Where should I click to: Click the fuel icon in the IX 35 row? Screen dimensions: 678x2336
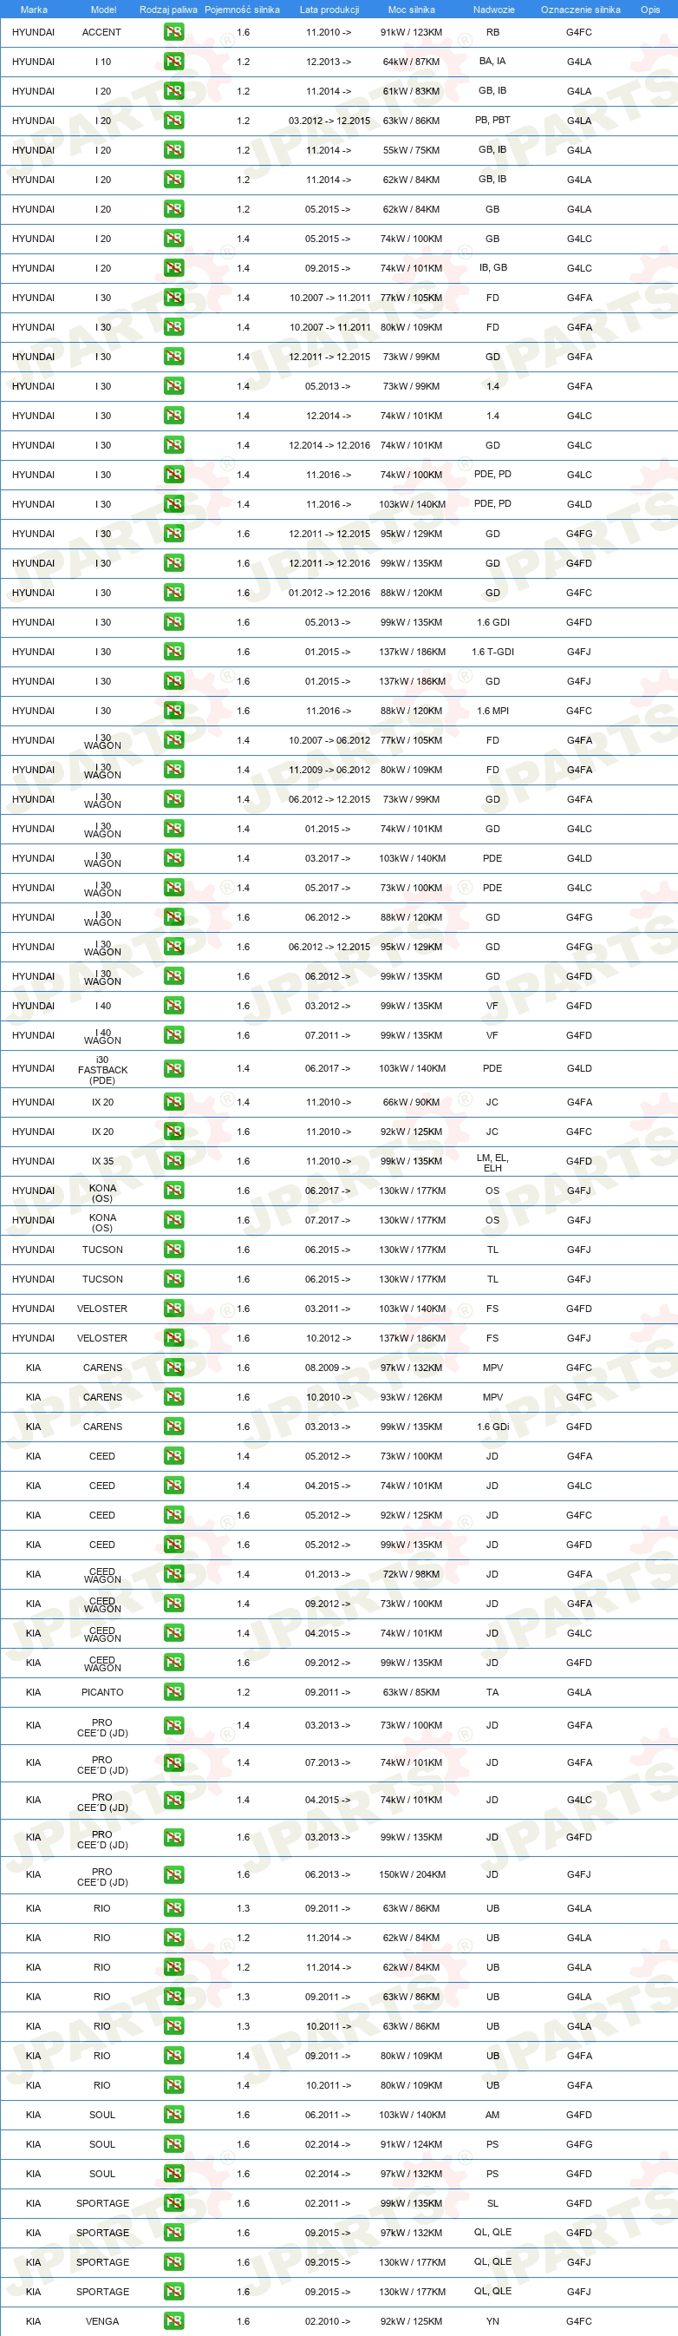[173, 1161]
